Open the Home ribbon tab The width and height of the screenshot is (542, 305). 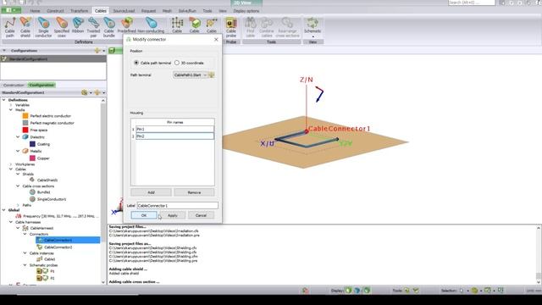point(35,11)
